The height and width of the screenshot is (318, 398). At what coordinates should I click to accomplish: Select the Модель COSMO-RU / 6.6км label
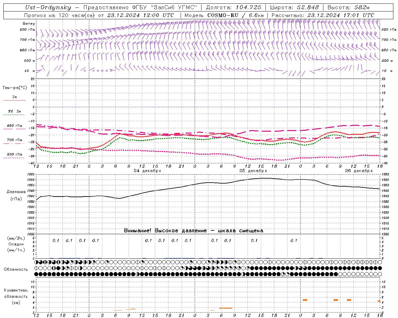(224, 15)
